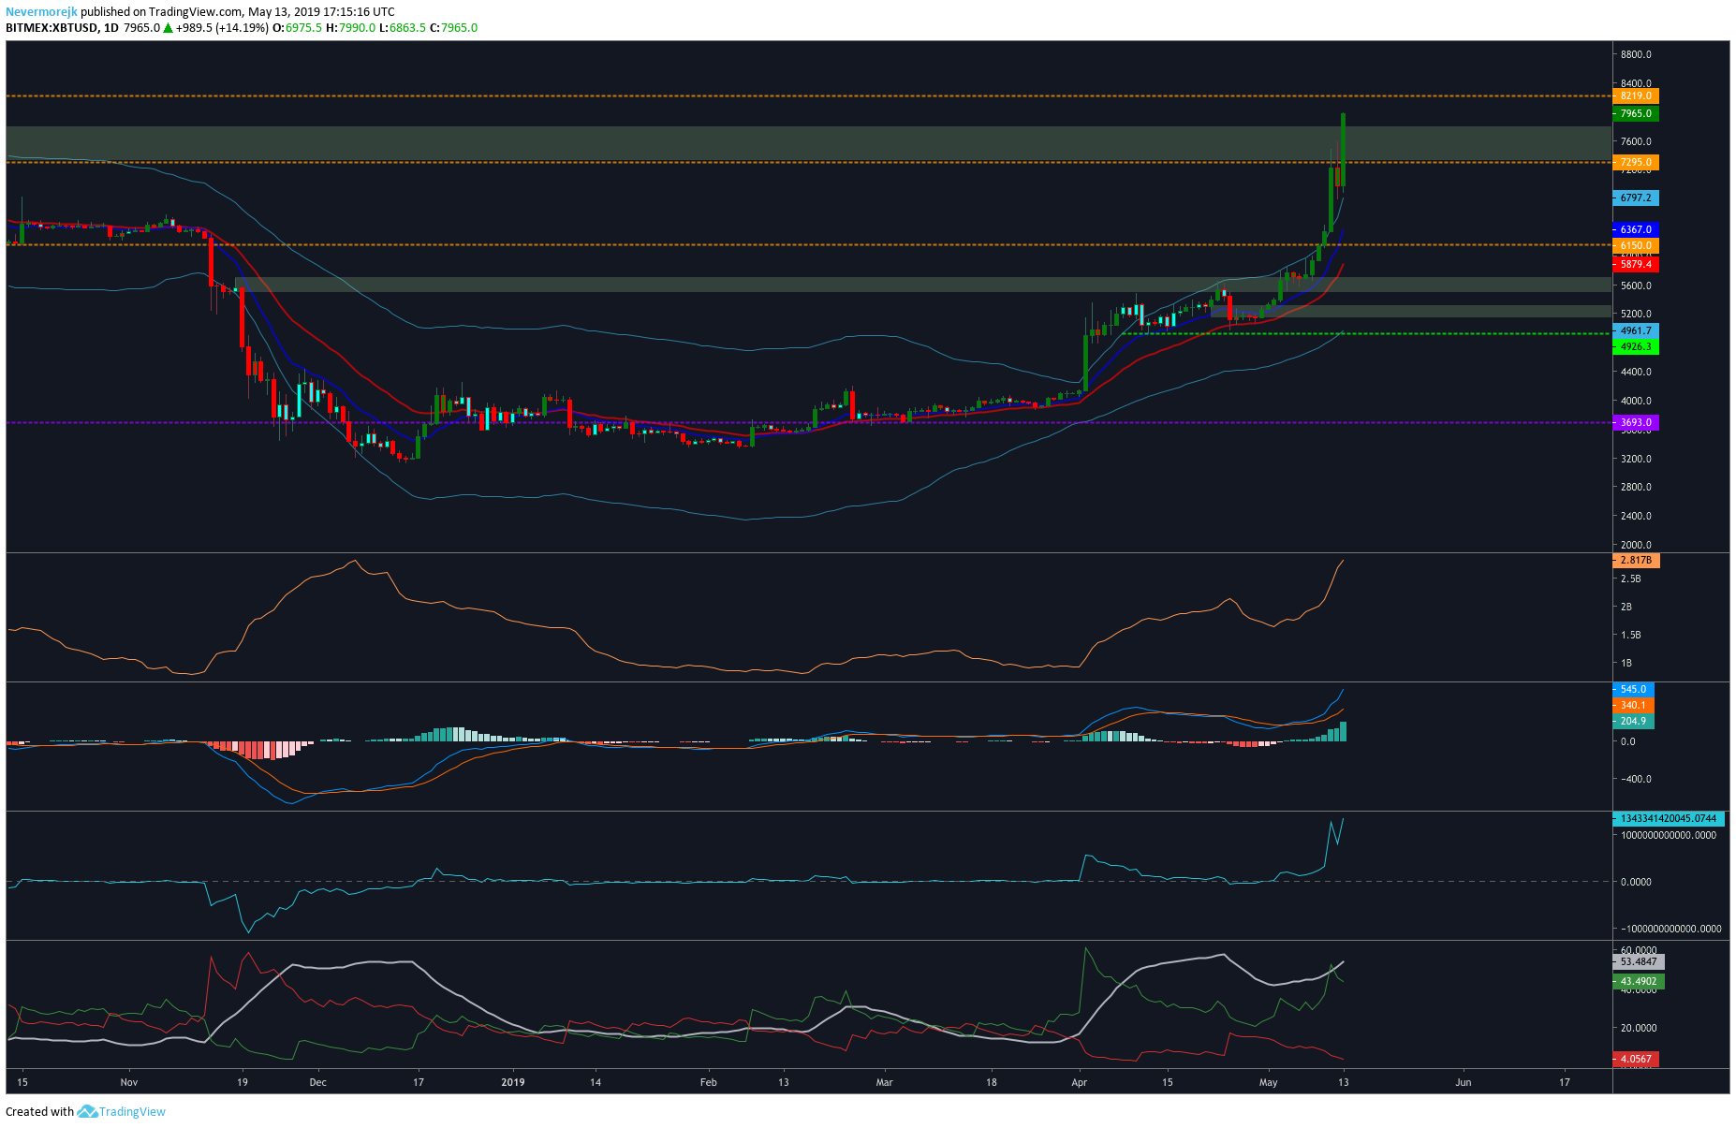This screenshot has width=1736, height=1128.
Task: Click the cyan 1343341420045.0744 indicator label
Action: tap(1670, 819)
